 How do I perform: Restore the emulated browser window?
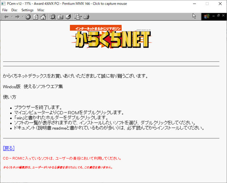point(218,16)
